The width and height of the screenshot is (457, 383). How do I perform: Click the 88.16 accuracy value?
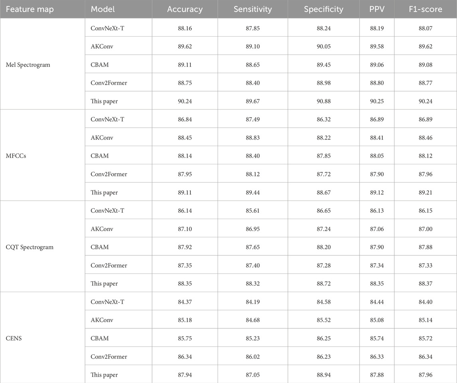(185, 28)
